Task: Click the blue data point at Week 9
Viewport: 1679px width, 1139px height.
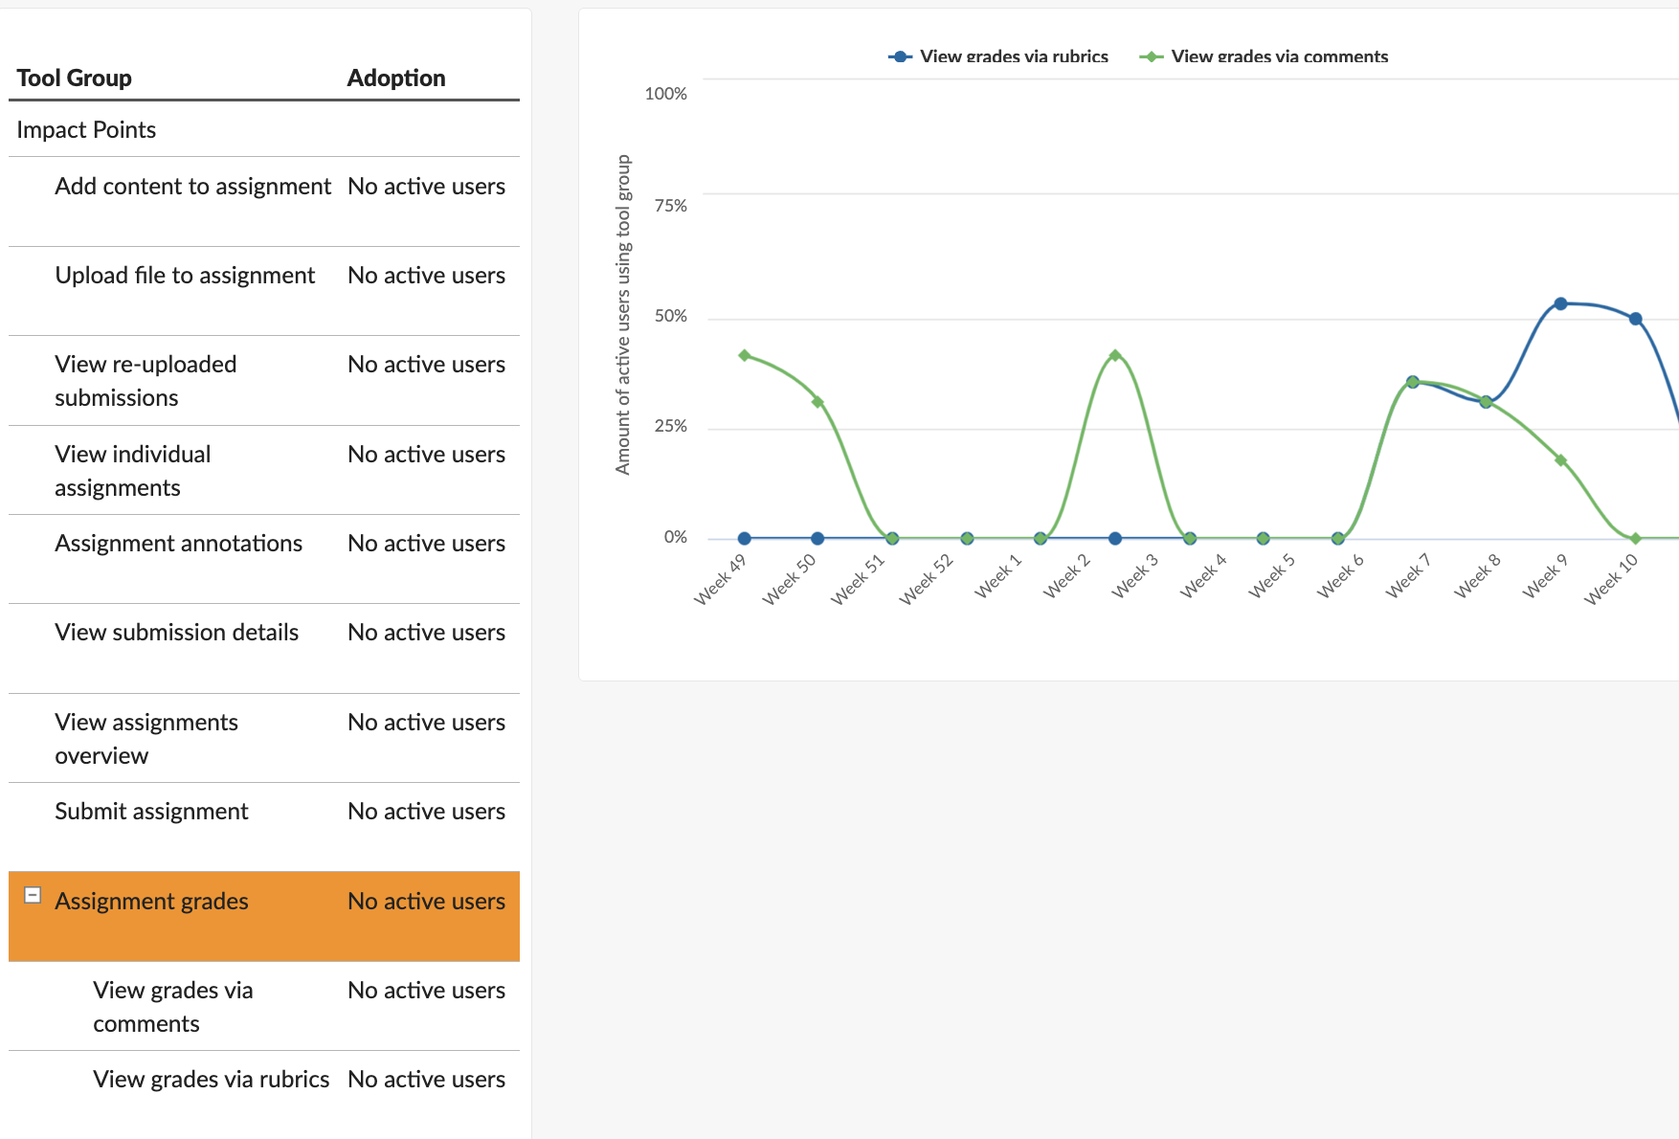Action: tap(1560, 303)
